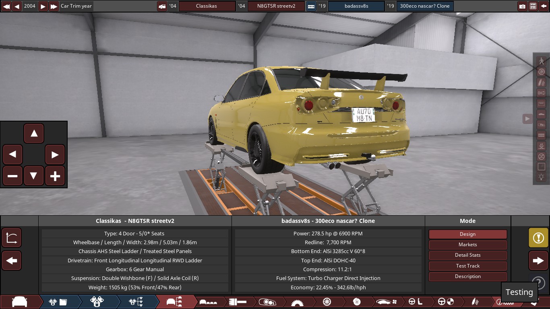Toggle the walking person display option
Image resolution: width=550 pixels, height=309 pixels.
coord(541,61)
